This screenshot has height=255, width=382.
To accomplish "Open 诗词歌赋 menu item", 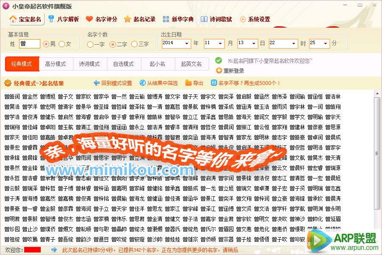I will (x=216, y=19).
